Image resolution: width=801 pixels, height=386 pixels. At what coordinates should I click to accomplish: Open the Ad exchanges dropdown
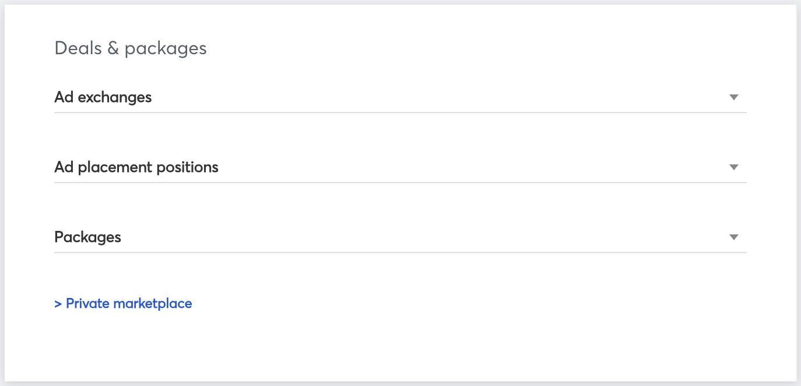click(x=400, y=97)
